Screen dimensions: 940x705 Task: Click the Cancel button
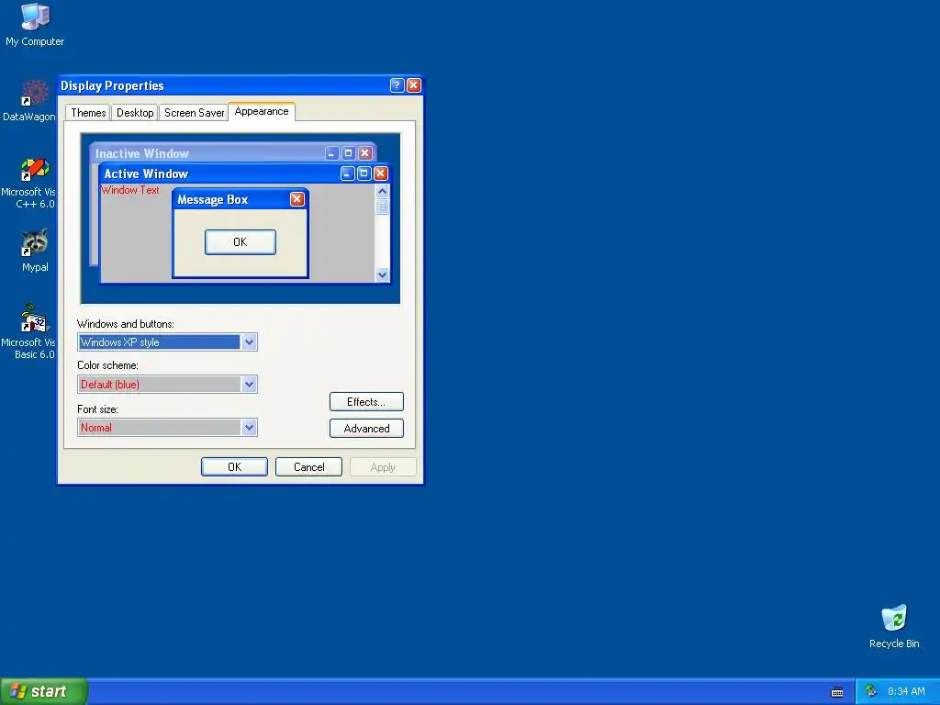(x=308, y=467)
